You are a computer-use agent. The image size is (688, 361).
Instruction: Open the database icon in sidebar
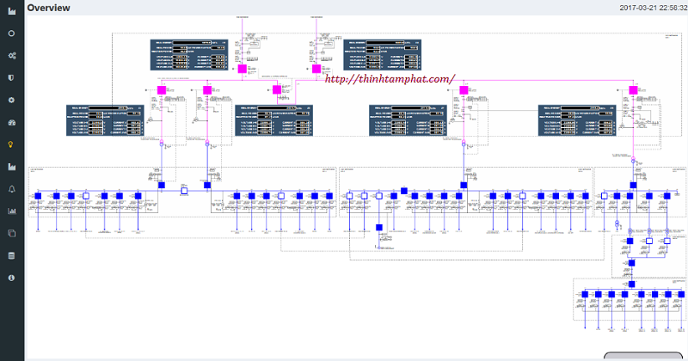pos(12,255)
